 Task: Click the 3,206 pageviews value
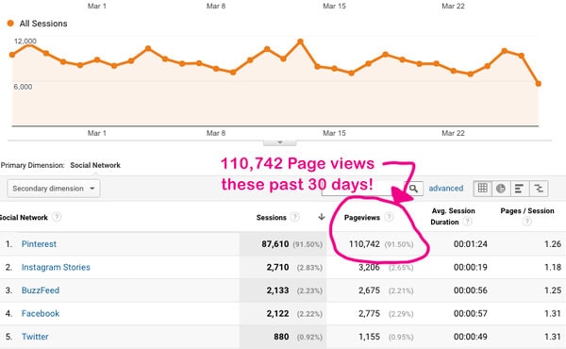369,267
